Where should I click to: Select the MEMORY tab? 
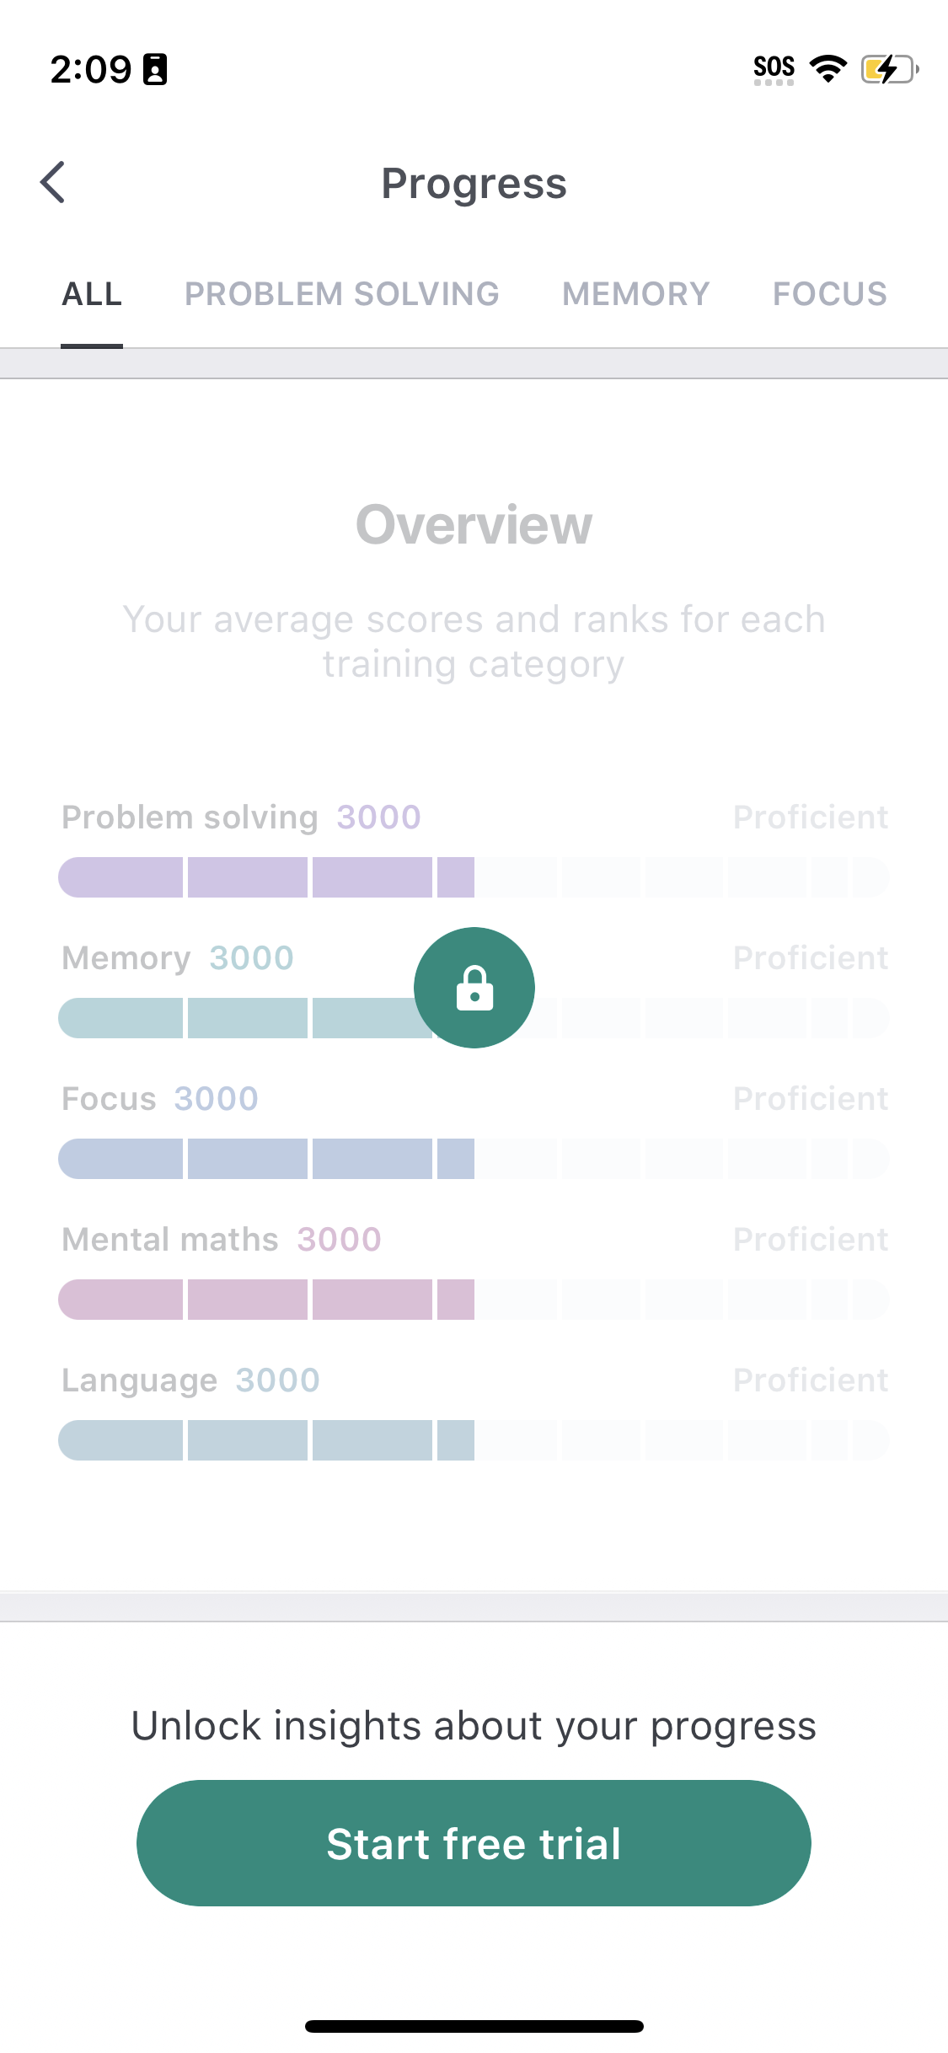[636, 294]
